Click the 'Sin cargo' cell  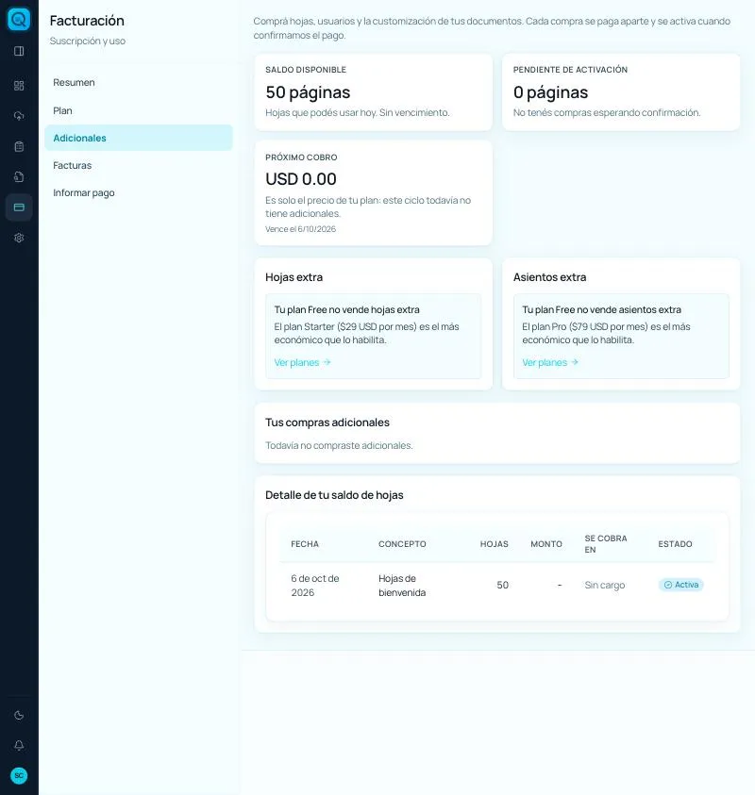pos(605,585)
